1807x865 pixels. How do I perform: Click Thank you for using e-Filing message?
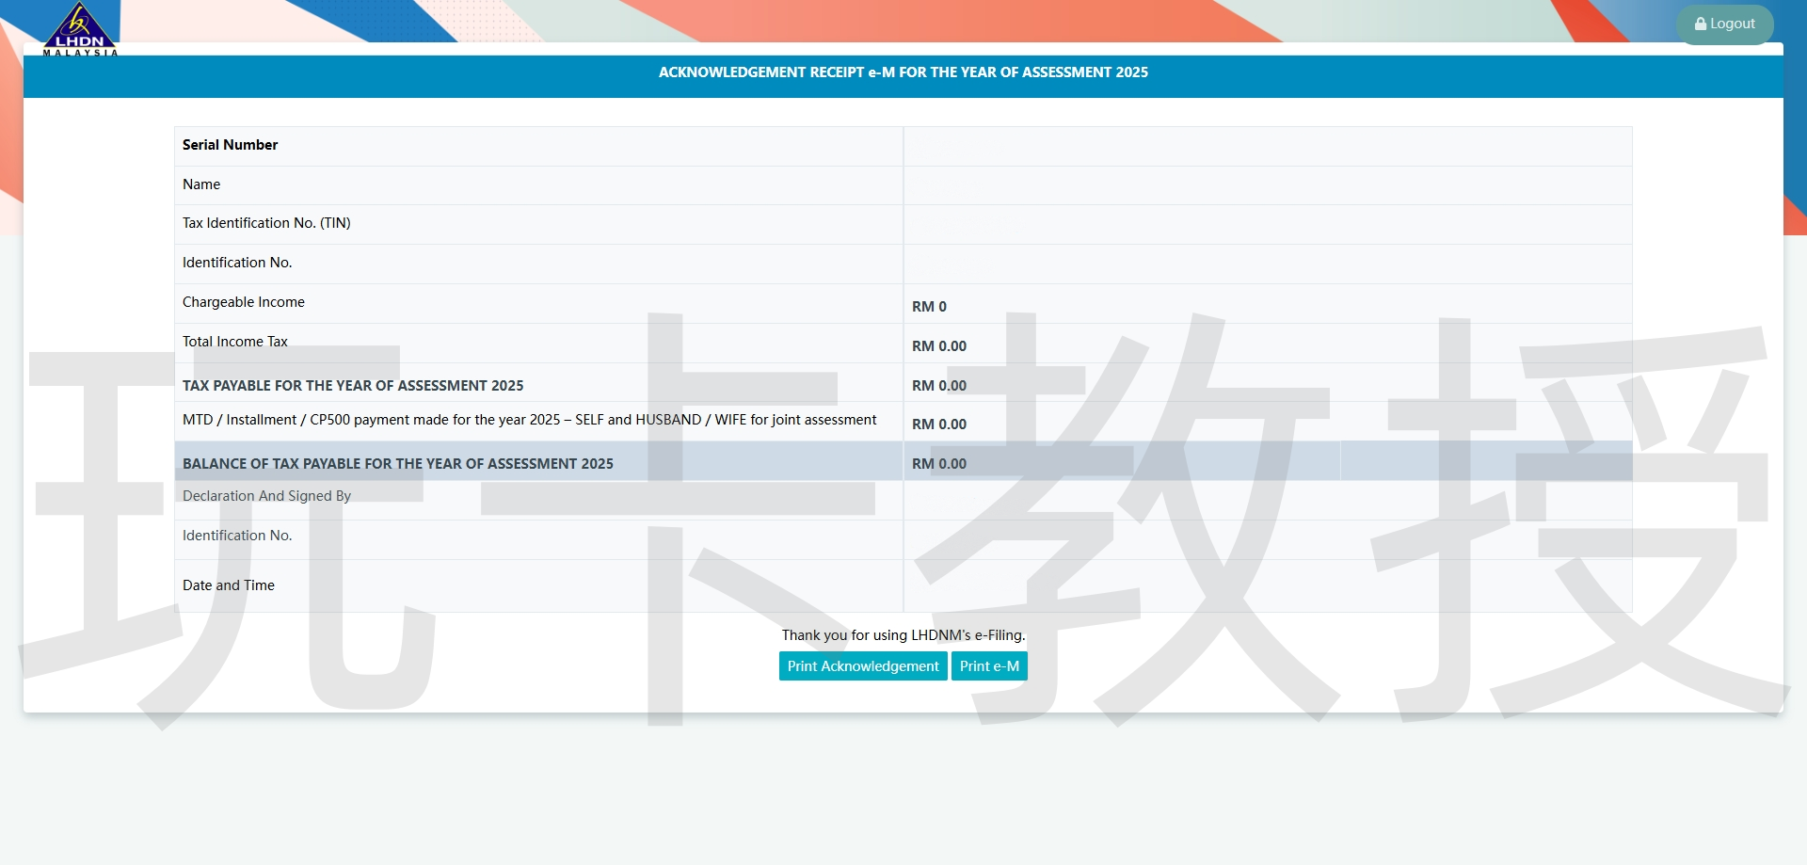click(903, 635)
